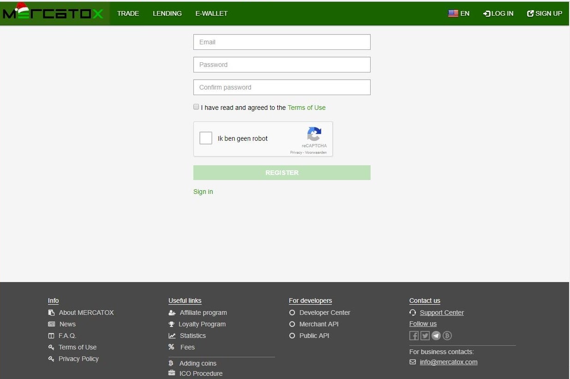The height and width of the screenshot is (379, 570).
Task: Click the Follow us heading
Action: pos(423,324)
